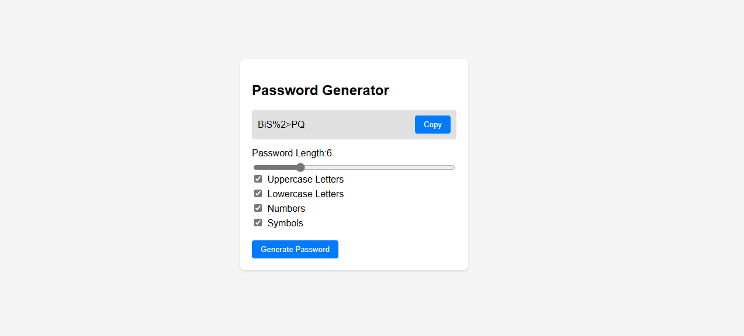The width and height of the screenshot is (744, 336).
Task: Click the Numbers text label
Action: tap(286, 208)
